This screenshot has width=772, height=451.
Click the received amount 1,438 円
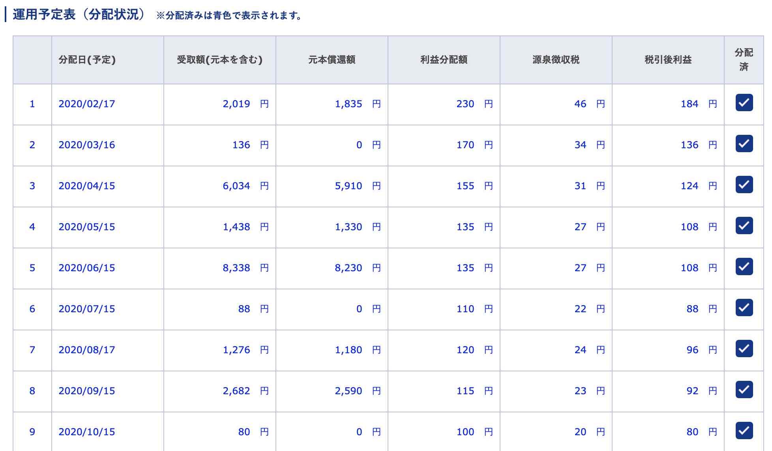click(x=245, y=227)
